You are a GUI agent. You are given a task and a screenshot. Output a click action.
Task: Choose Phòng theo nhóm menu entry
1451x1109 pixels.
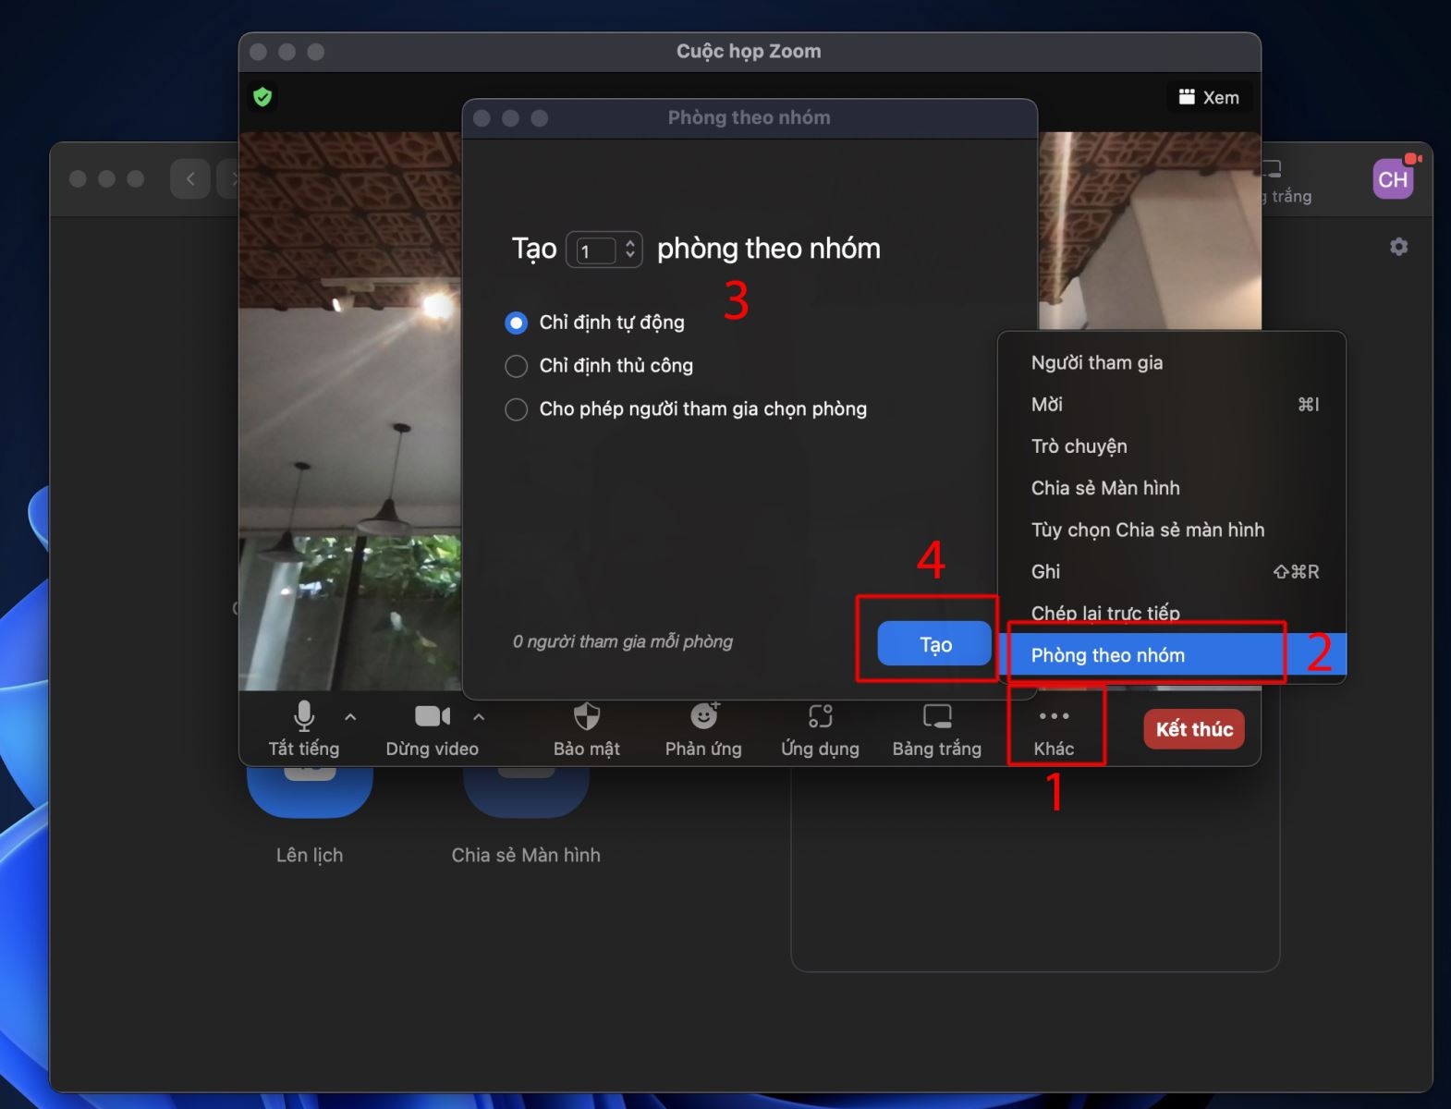click(x=1172, y=655)
